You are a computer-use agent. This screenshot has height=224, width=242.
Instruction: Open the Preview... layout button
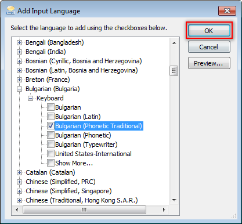click(209, 63)
